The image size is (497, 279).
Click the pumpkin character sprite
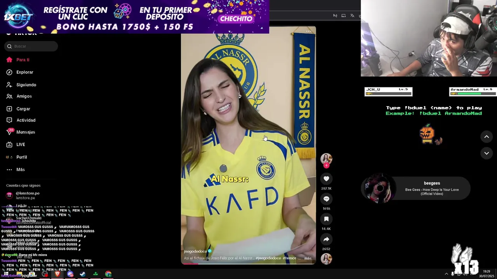click(x=427, y=134)
